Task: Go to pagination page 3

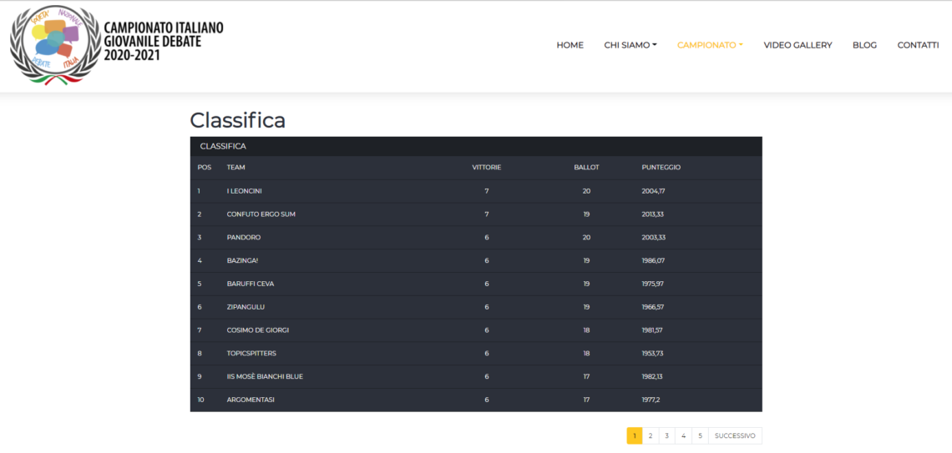Action: point(666,435)
